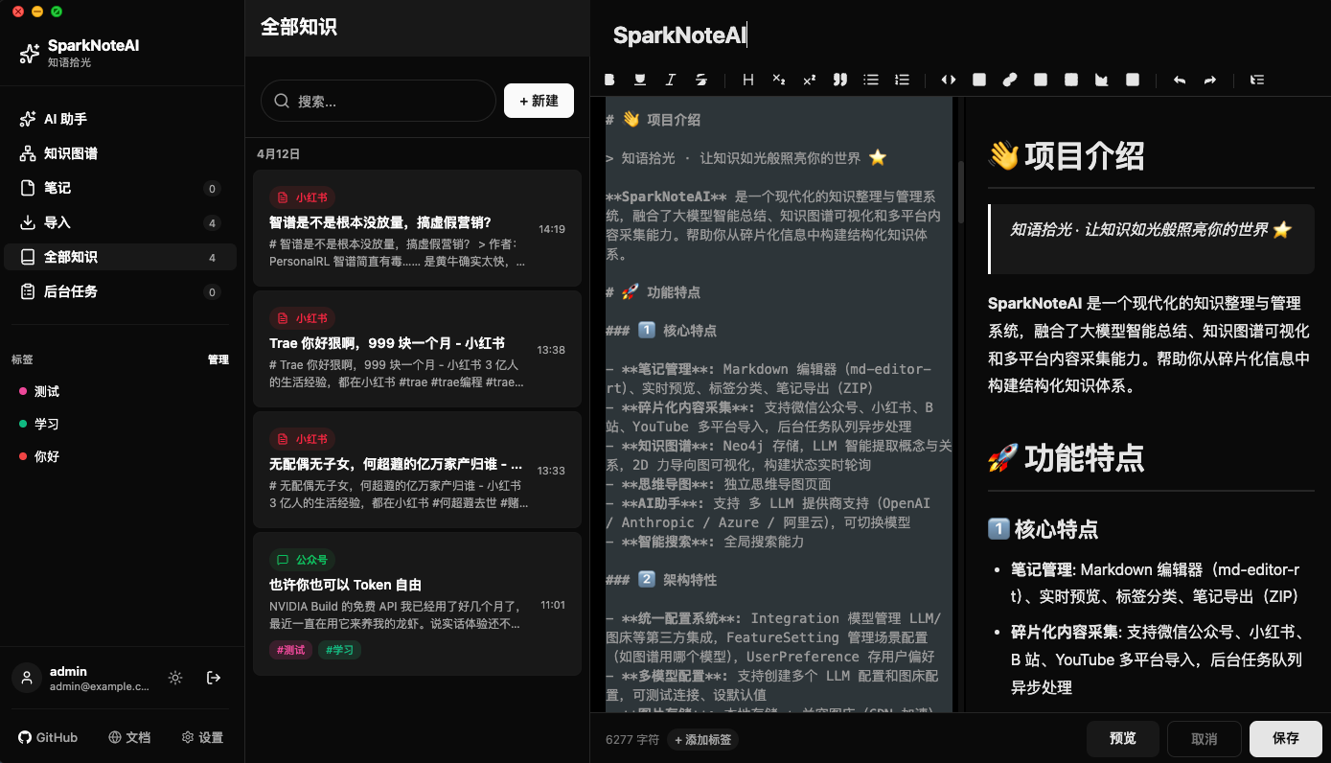Open the document outline panel
This screenshot has width=1331, height=763.
tap(1256, 80)
